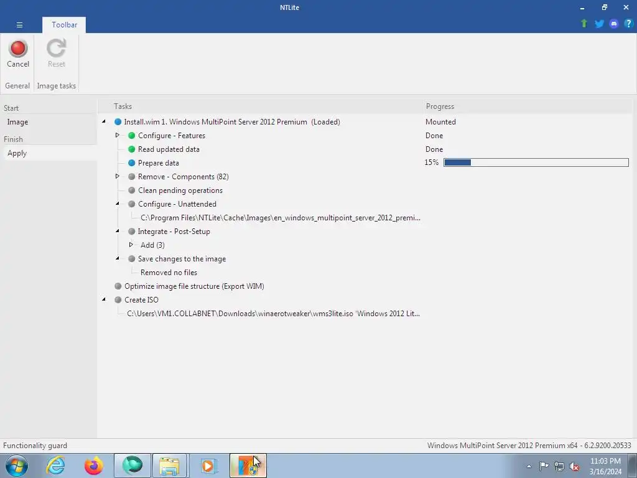Click the 15% progress value
This screenshot has height=478, width=637.
[x=432, y=162]
